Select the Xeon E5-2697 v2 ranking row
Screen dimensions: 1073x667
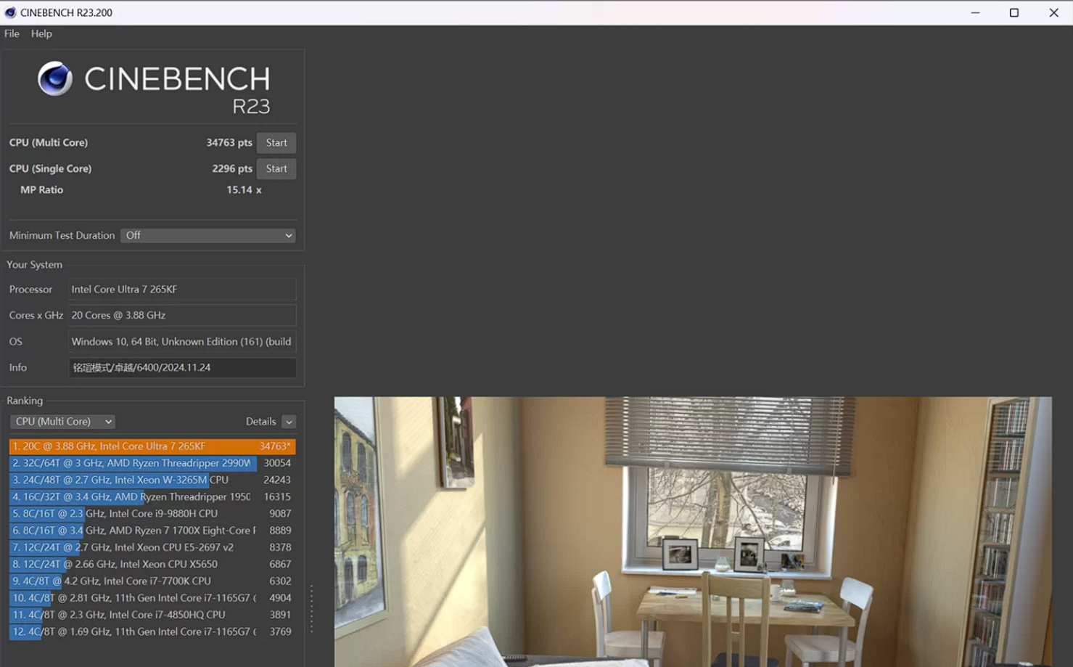click(152, 547)
